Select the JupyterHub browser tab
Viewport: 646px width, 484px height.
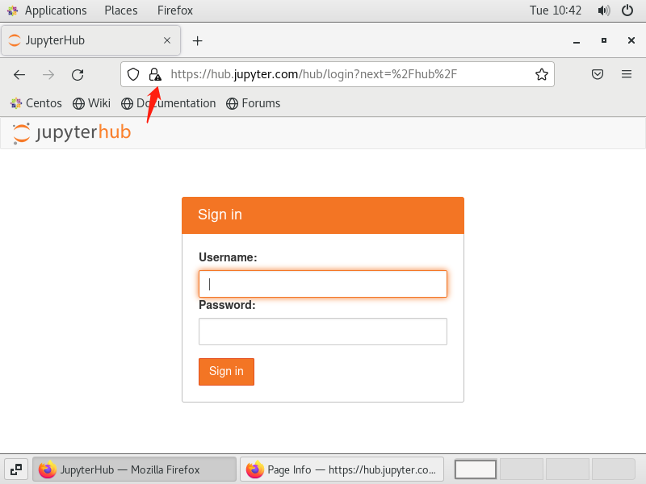pos(90,40)
